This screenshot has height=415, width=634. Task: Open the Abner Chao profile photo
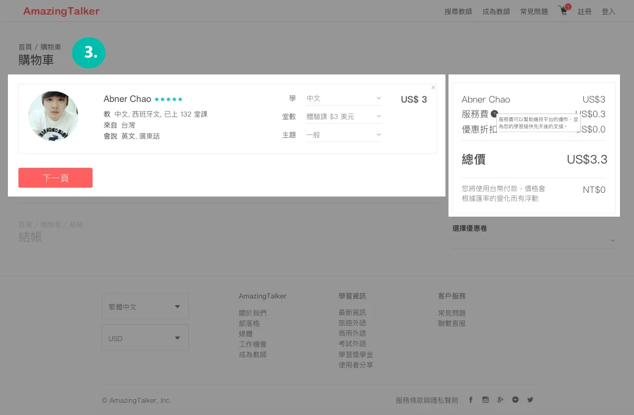(x=53, y=116)
